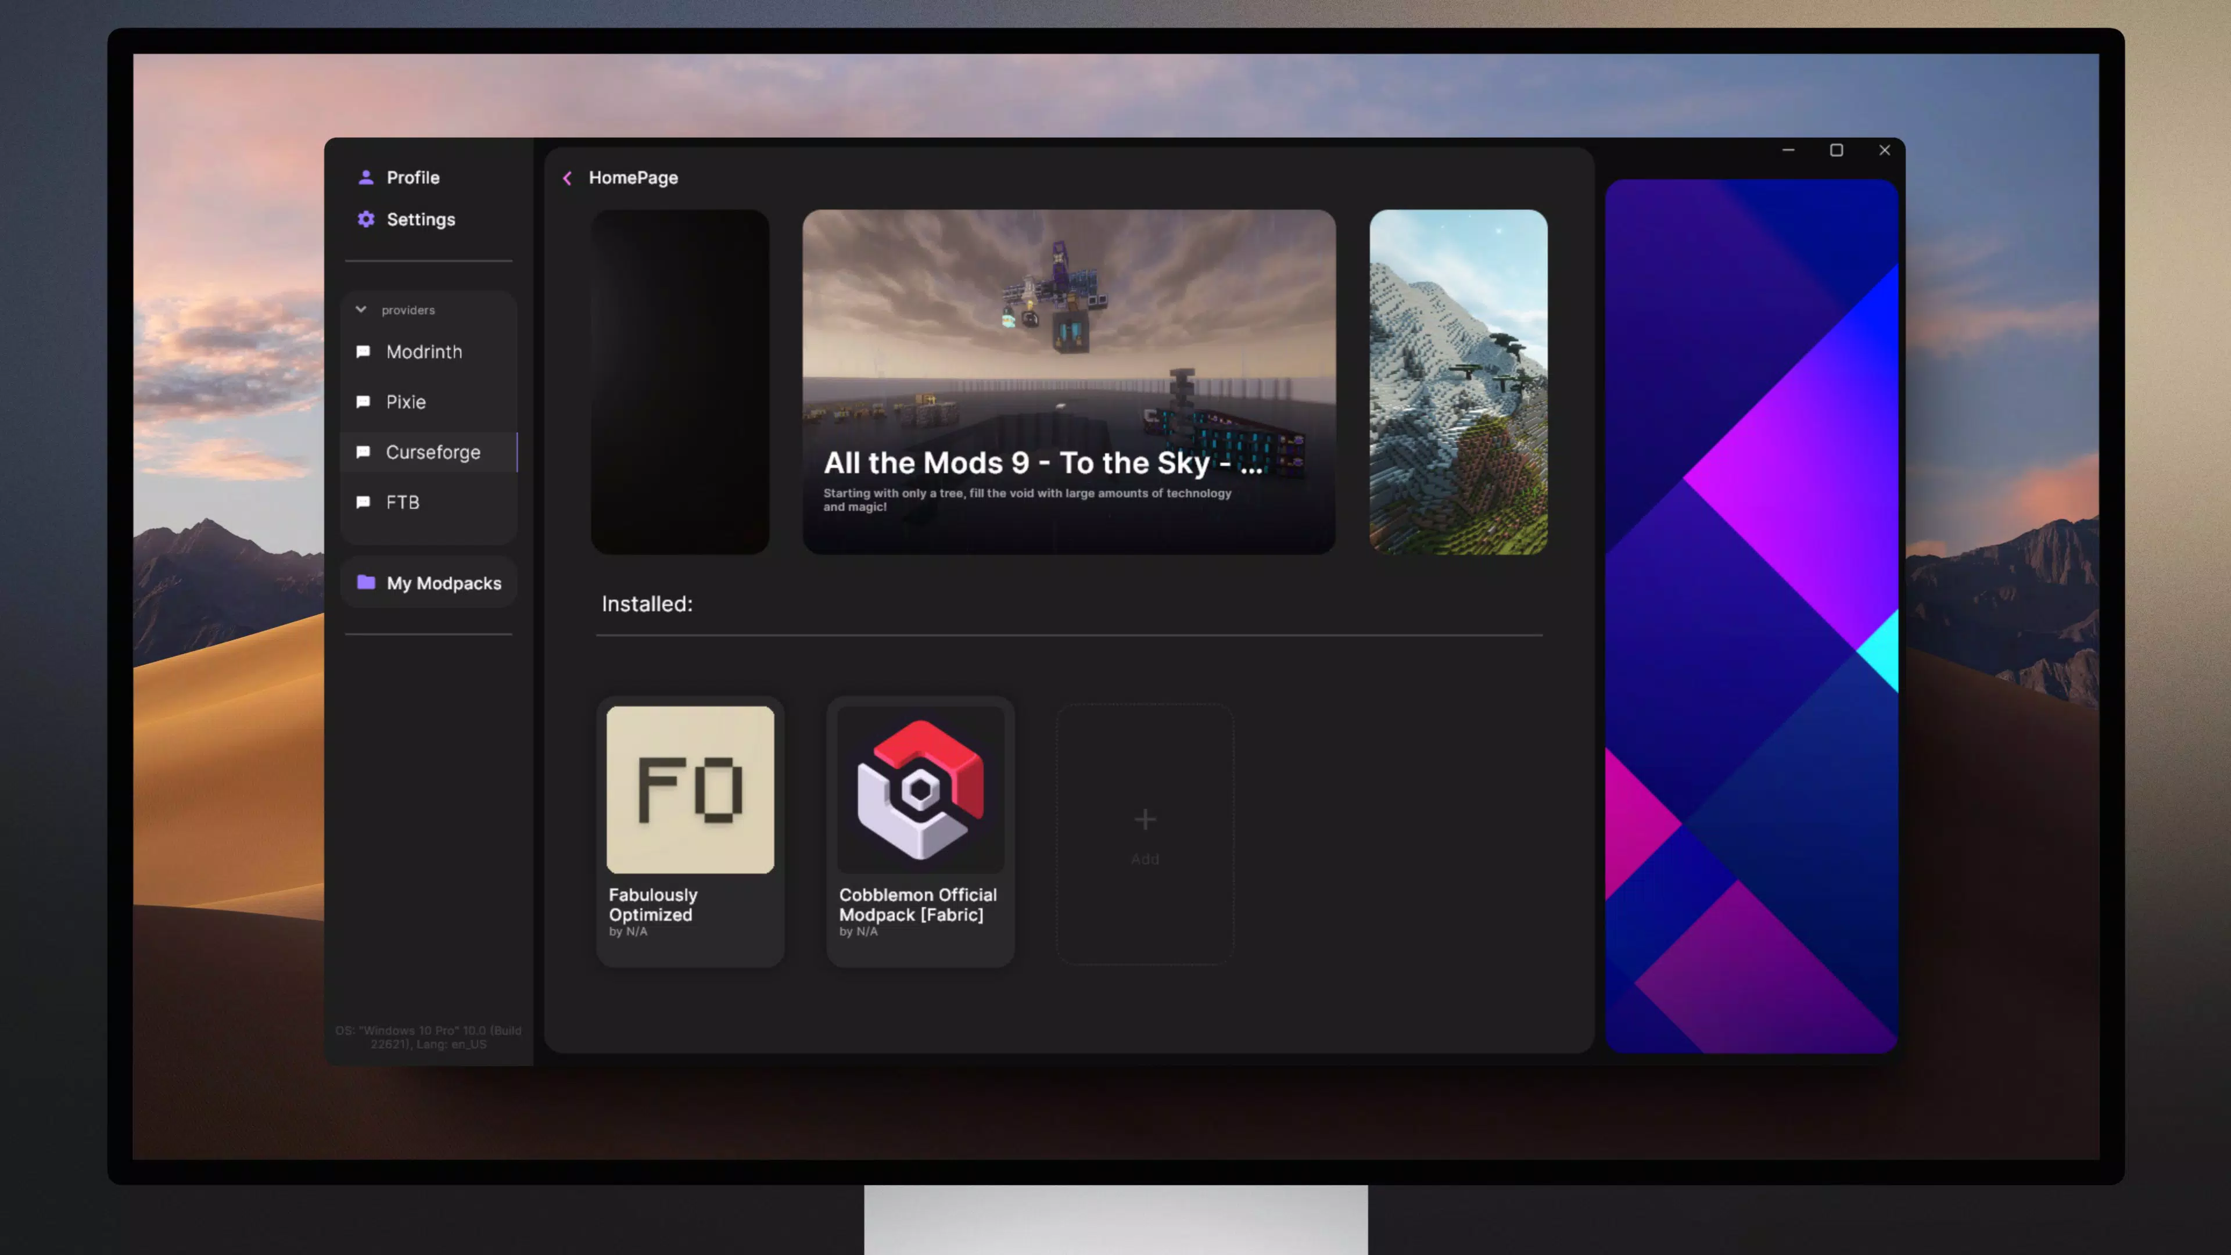Viewport: 2231px width, 1255px height.
Task: Close the launcher window
Action: coord(1885,150)
